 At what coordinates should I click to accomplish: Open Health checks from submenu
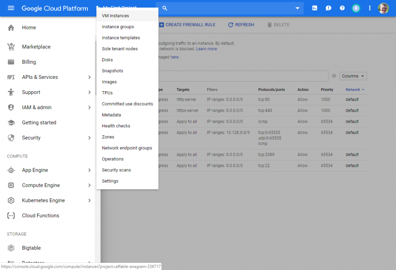[127, 126]
